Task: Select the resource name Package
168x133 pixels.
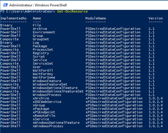Action: coord(40,46)
